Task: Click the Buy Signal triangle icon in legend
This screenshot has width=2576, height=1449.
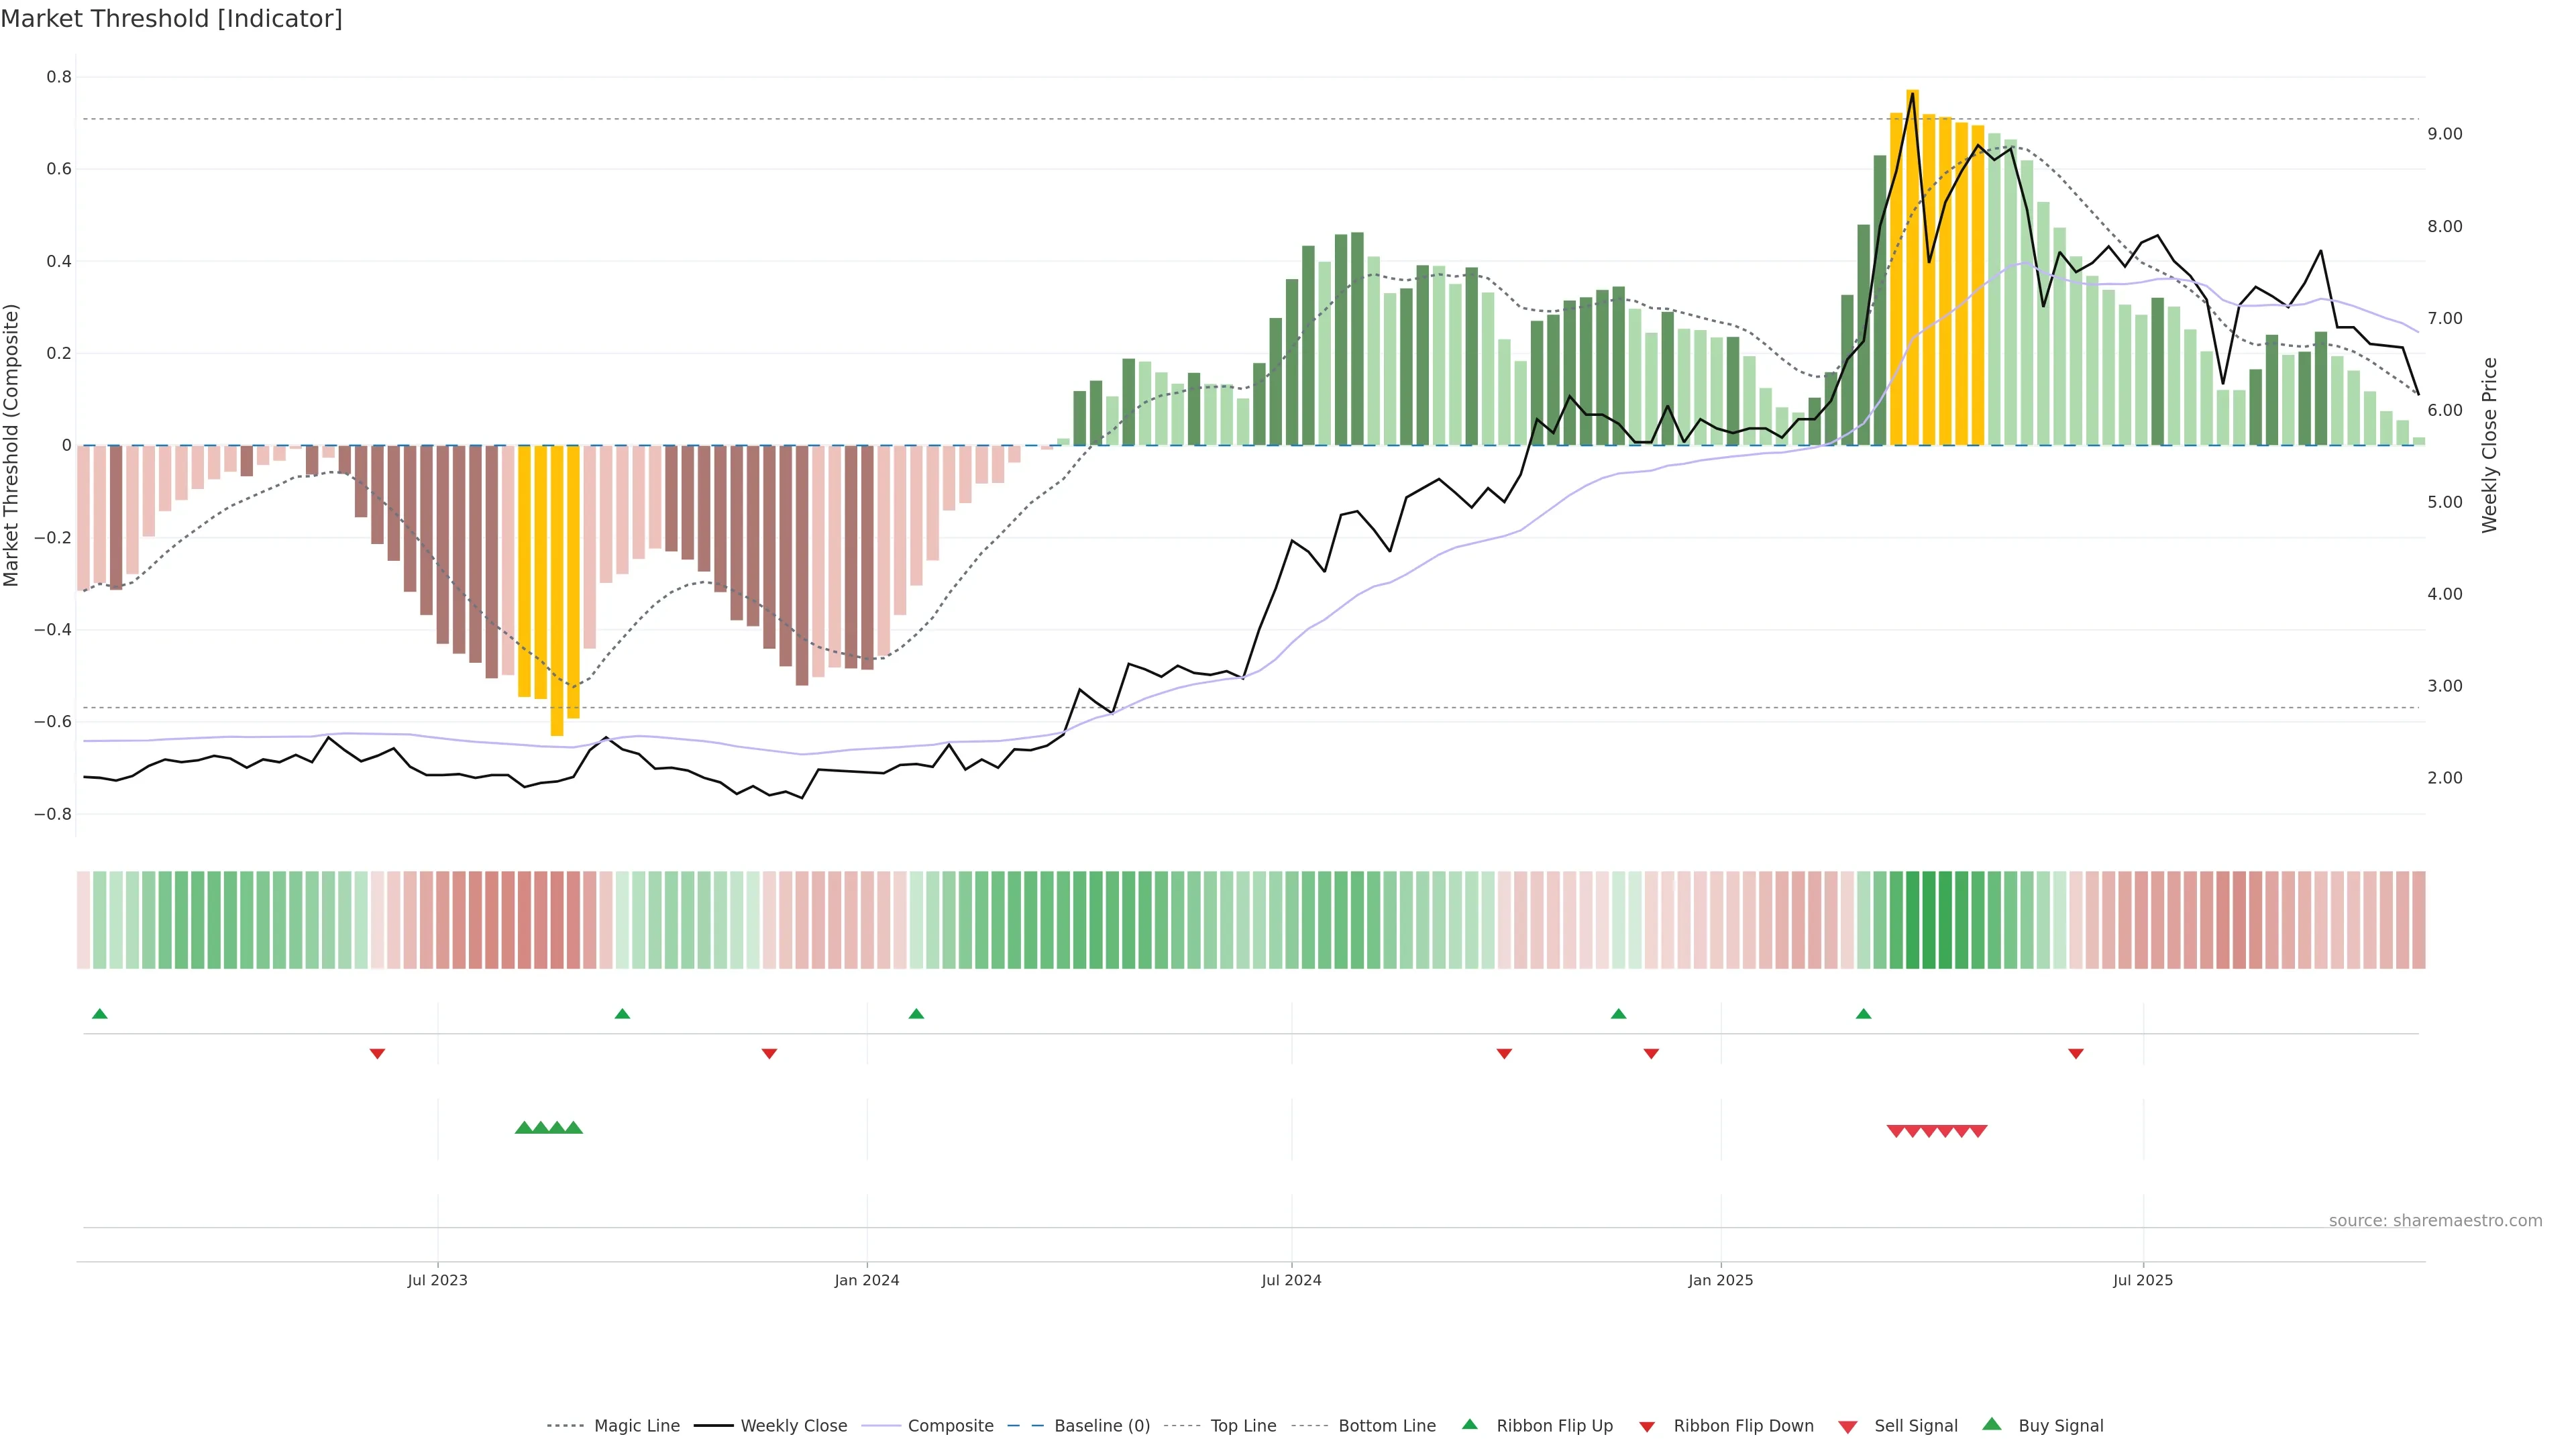Action: pyautogui.click(x=1992, y=1425)
